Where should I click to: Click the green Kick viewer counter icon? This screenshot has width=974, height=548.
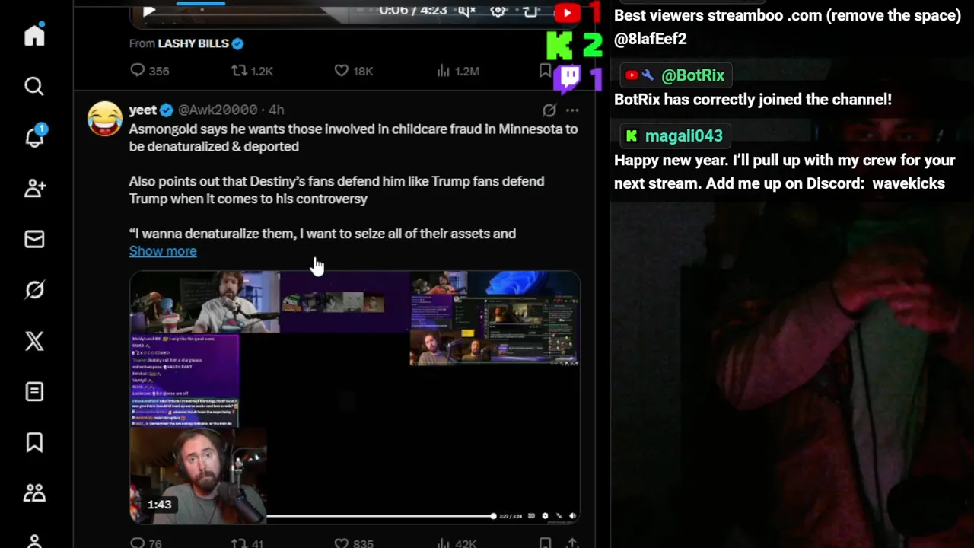point(560,46)
